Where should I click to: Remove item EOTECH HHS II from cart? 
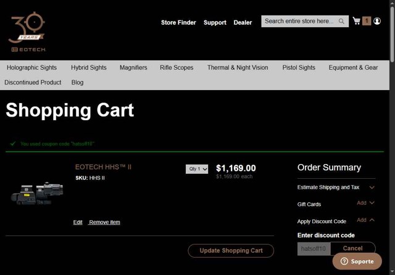pos(104,222)
